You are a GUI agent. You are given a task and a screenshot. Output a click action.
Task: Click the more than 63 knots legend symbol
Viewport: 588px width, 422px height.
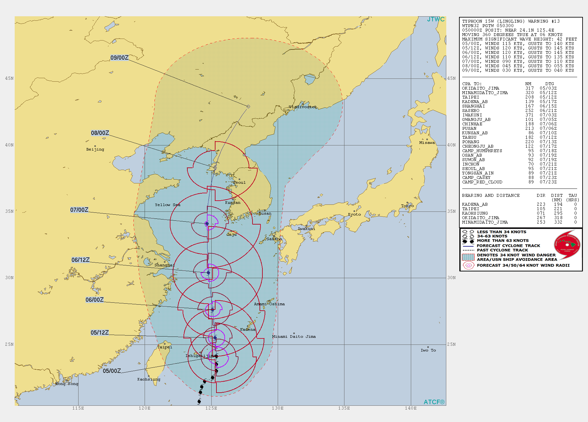point(468,241)
